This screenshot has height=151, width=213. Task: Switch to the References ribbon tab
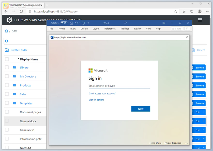click(x=110, y=29)
